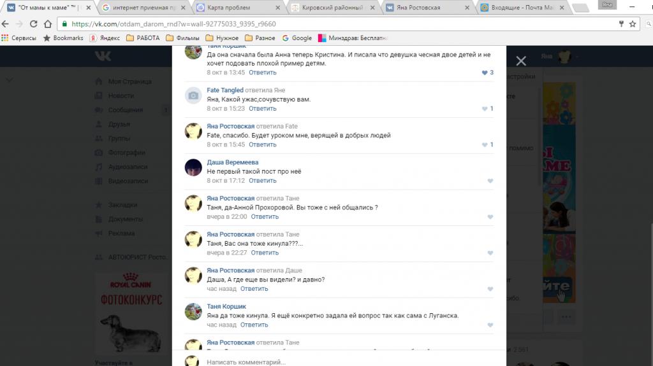Close the 'интернет приемная' Google tab
Screen dimensions: 653x366
[183, 8]
